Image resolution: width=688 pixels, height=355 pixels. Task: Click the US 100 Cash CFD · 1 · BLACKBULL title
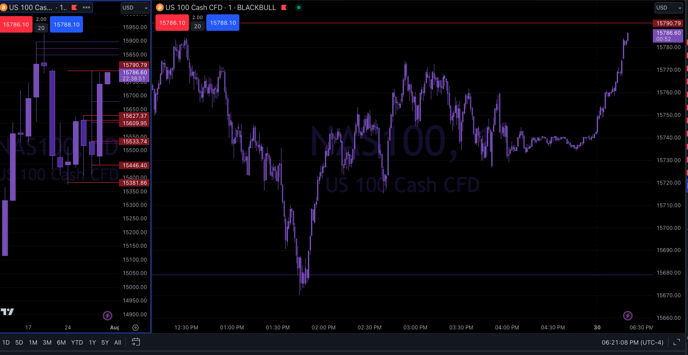click(221, 7)
